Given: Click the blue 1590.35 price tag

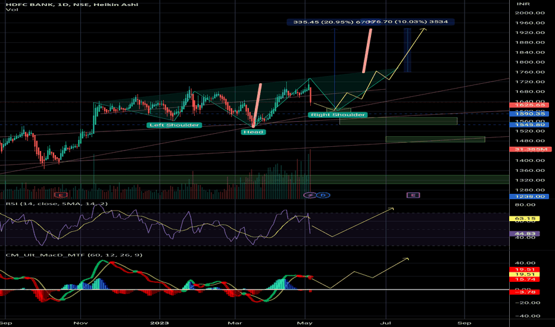Looking at the screenshot, I should 530,114.
